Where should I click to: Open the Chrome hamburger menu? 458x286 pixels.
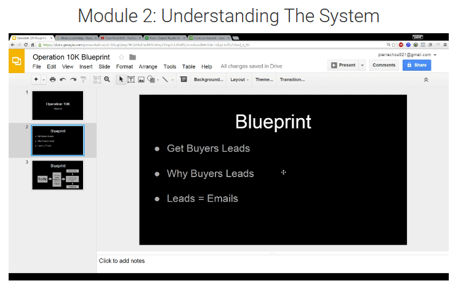[x=445, y=45]
